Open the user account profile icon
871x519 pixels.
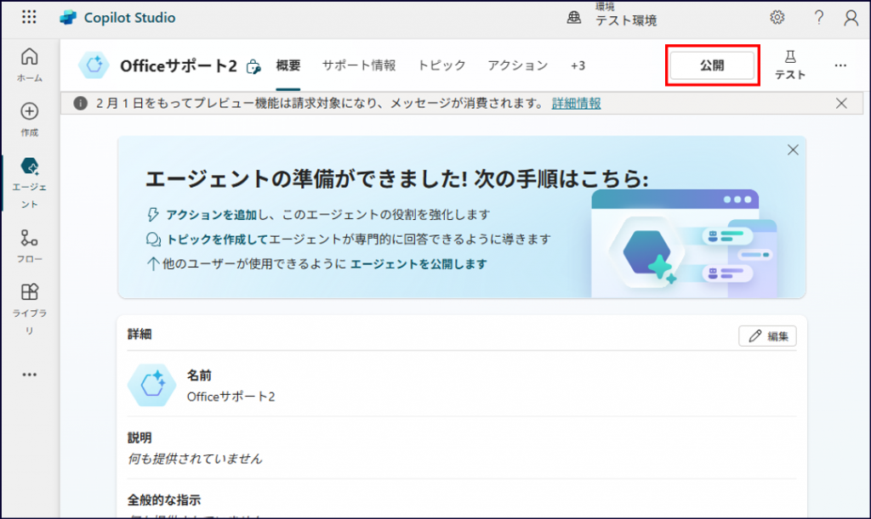click(851, 18)
